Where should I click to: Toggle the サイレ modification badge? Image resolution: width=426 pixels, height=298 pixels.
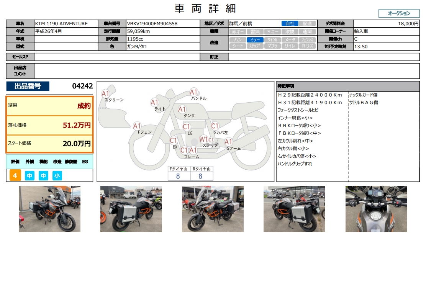[290, 46]
